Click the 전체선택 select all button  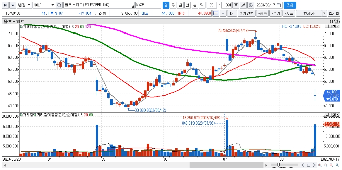tap(247, 13)
